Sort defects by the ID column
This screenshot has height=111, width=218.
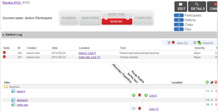(19, 48)
